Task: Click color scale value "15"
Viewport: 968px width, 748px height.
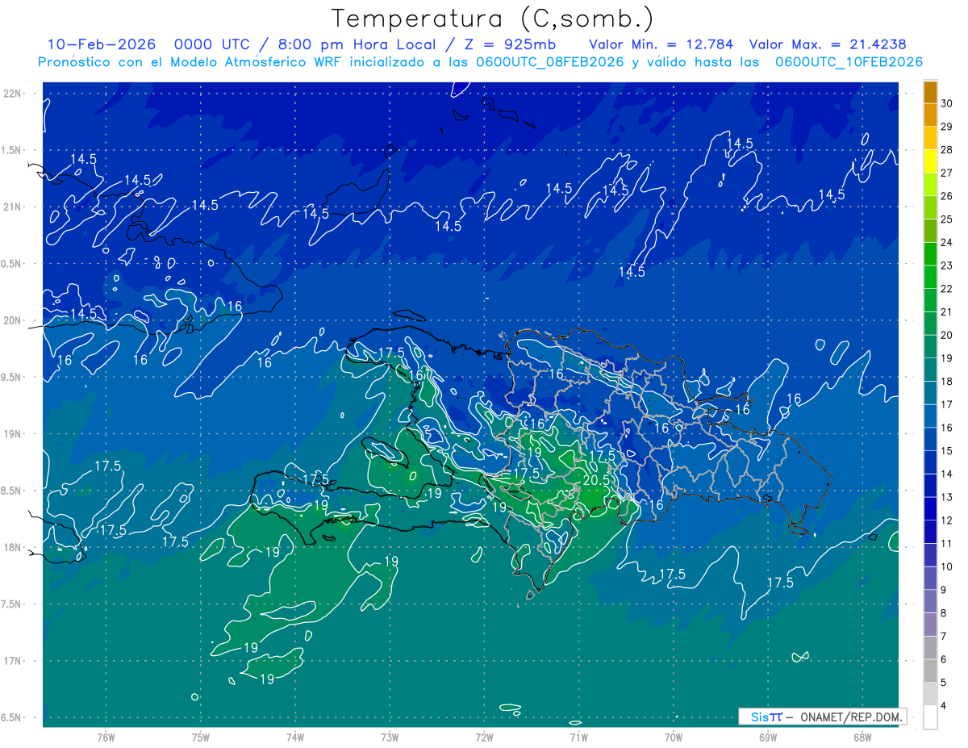Action: coord(947,451)
